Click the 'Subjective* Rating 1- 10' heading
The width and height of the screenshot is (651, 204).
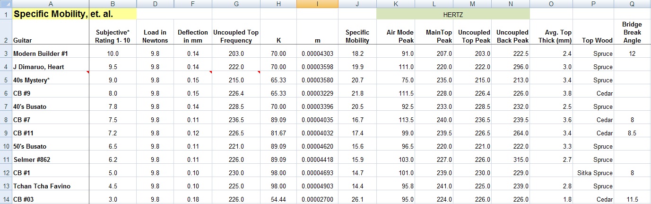point(113,33)
